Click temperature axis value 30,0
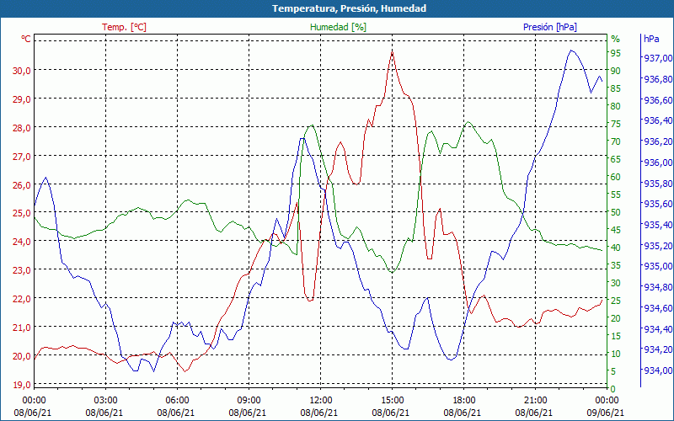Screen dimensions: 674x421 coord(22,71)
